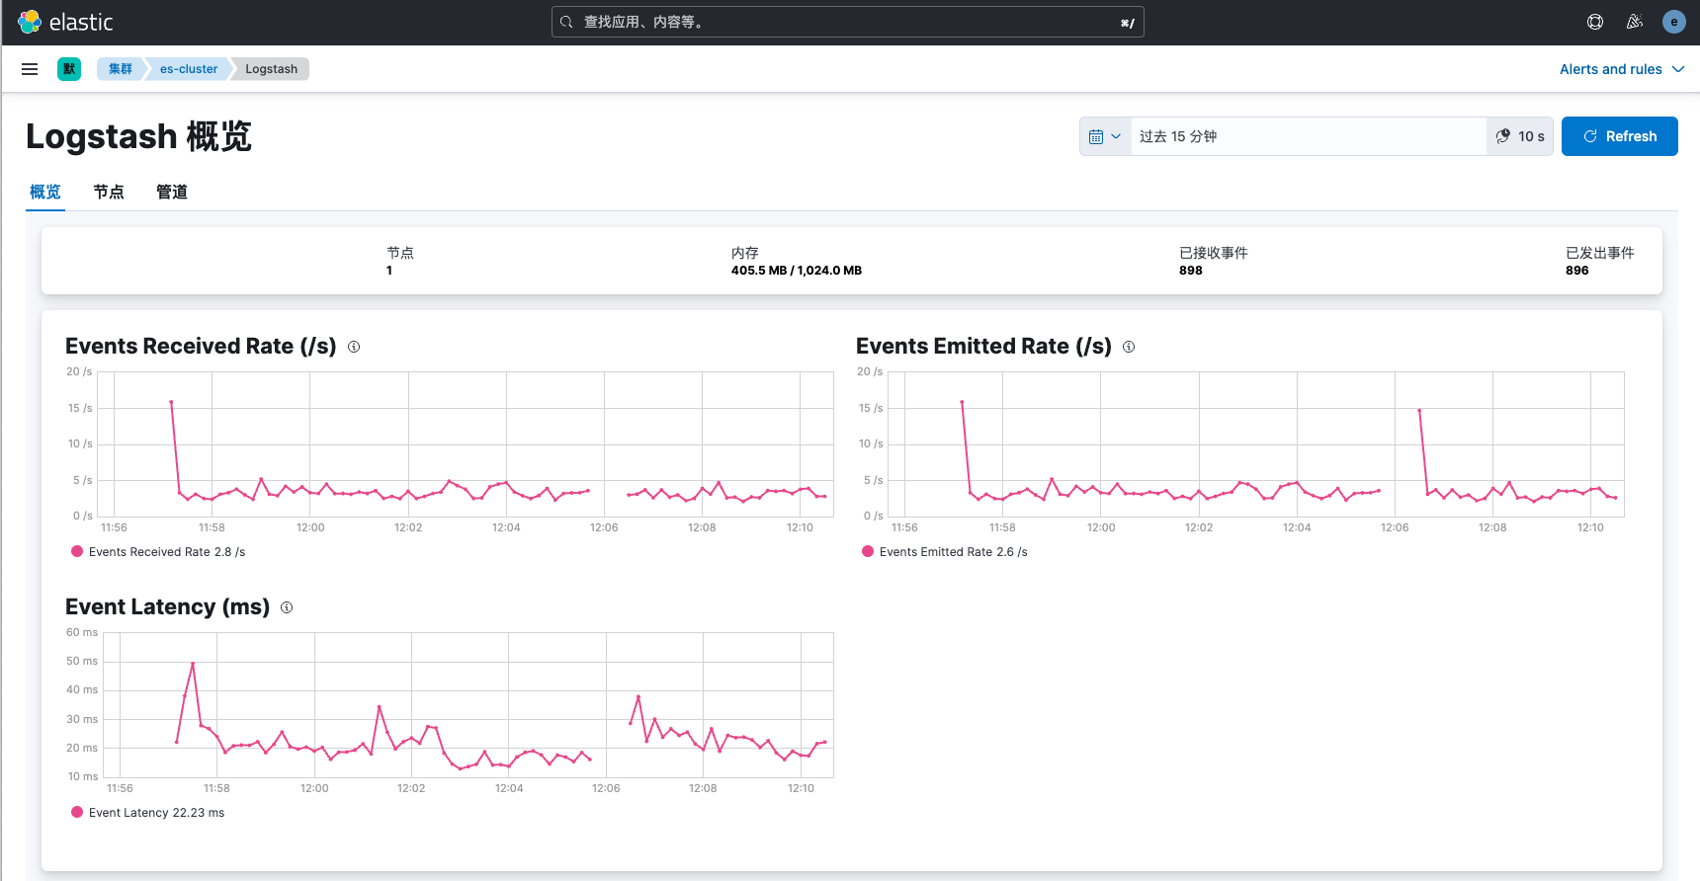Viewport: 1700px width, 881px height.
Task: Open the 10 s auto-refresh interval settings
Action: 1520,136
